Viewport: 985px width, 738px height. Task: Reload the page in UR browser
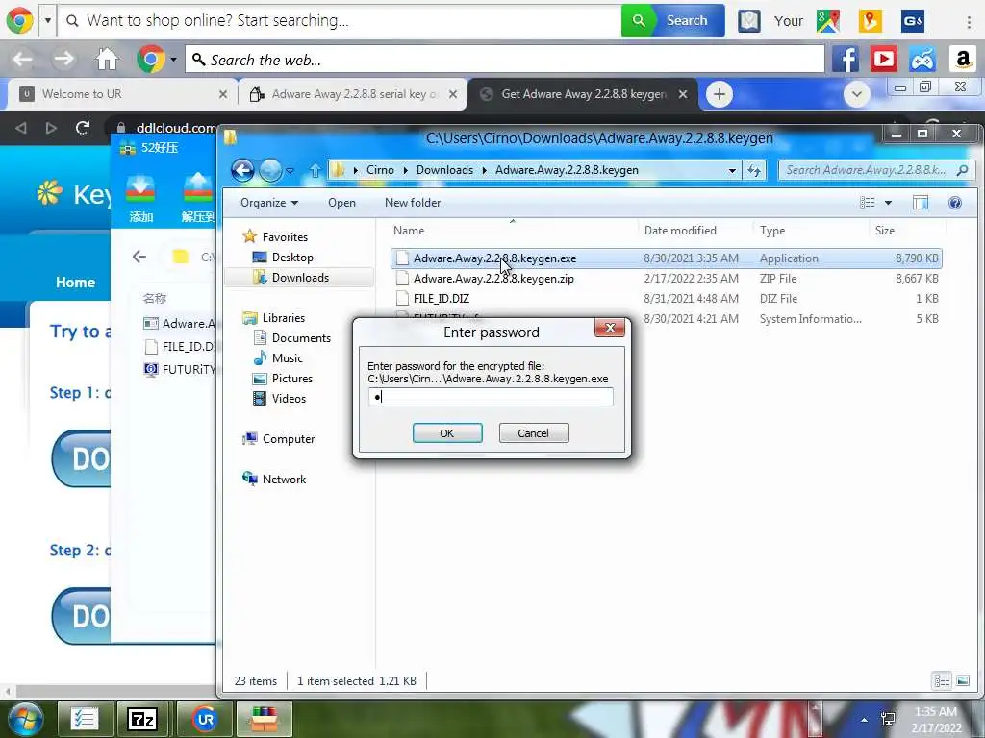click(x=83, y=128)
